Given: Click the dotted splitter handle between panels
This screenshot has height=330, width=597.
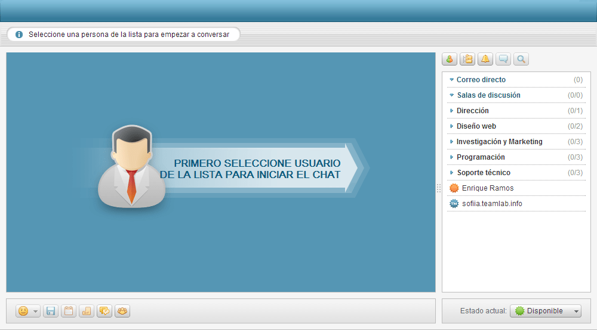Looking at the screenshot, I should click(x=439, y=188).
